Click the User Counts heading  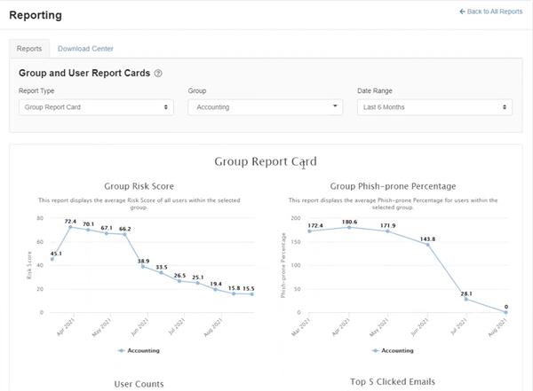pyautogui.click(x=139, y=384)
